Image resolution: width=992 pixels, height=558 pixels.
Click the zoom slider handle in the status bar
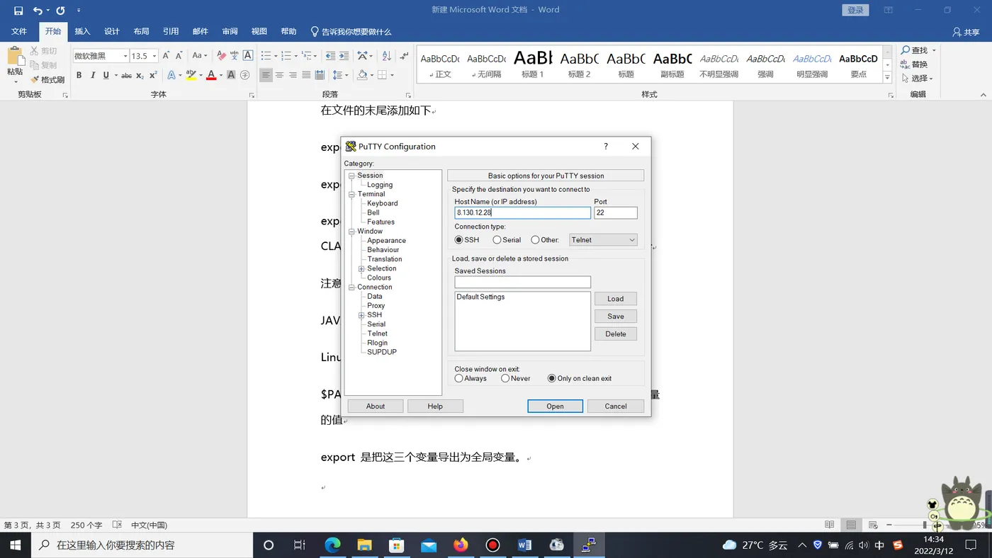[x=925, y=525]
